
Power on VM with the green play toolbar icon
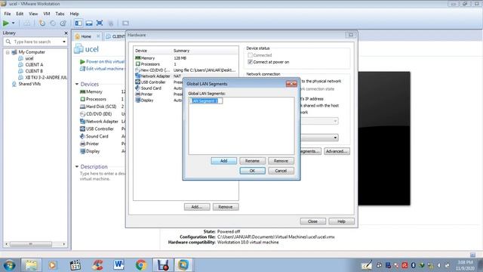(6, 23)
